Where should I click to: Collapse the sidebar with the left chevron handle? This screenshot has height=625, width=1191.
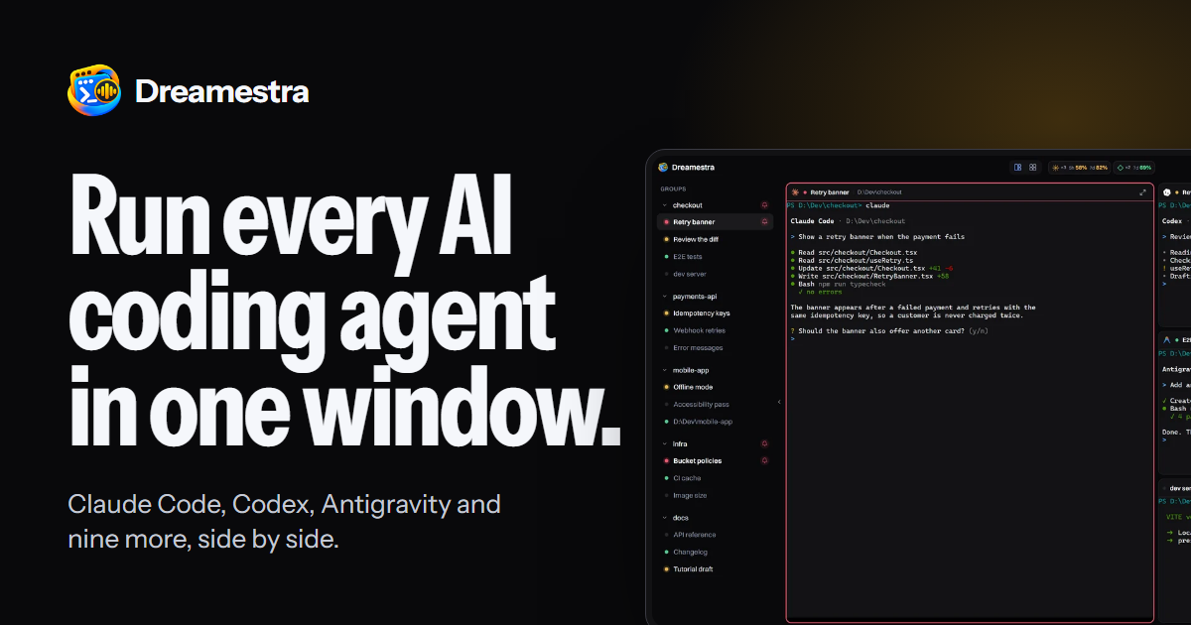pyautogui.click(x=779, y=402)
